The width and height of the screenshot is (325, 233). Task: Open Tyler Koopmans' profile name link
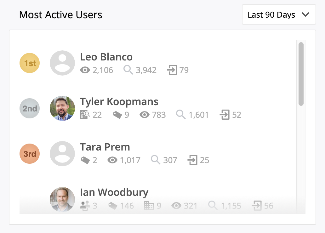point(119,102)
